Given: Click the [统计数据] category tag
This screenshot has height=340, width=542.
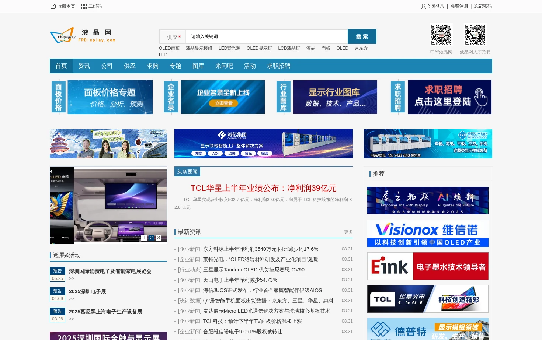Looking at the screenshot, I should pyautogui.click(x=190, y=301).
